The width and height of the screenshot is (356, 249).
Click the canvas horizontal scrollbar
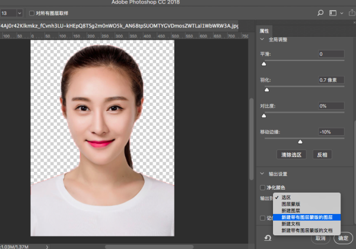[x=149, y=247]
